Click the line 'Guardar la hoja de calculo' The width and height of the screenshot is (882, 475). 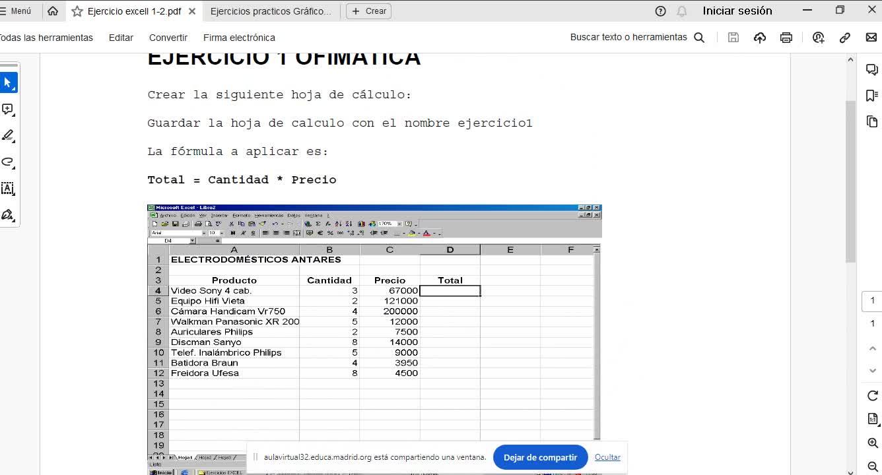point(340,123)
